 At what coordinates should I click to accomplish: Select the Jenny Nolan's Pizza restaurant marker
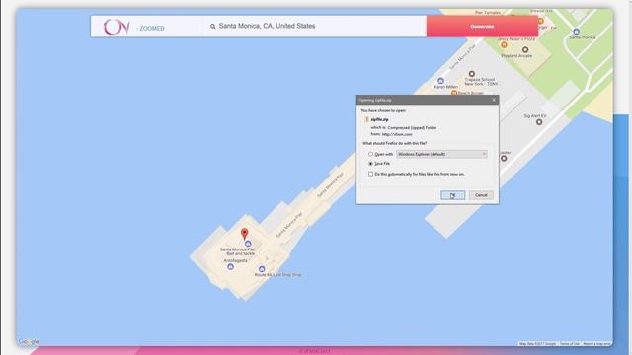click(504, 45)
